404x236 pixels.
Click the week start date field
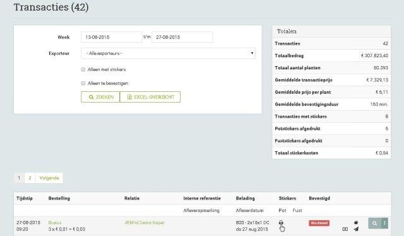tap(112, 37)
